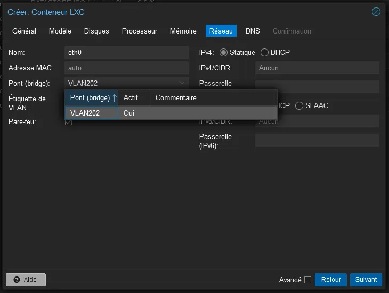389x293 pixels.
Task: Pick VLAN202 from the bridge list
Action: 85,113
